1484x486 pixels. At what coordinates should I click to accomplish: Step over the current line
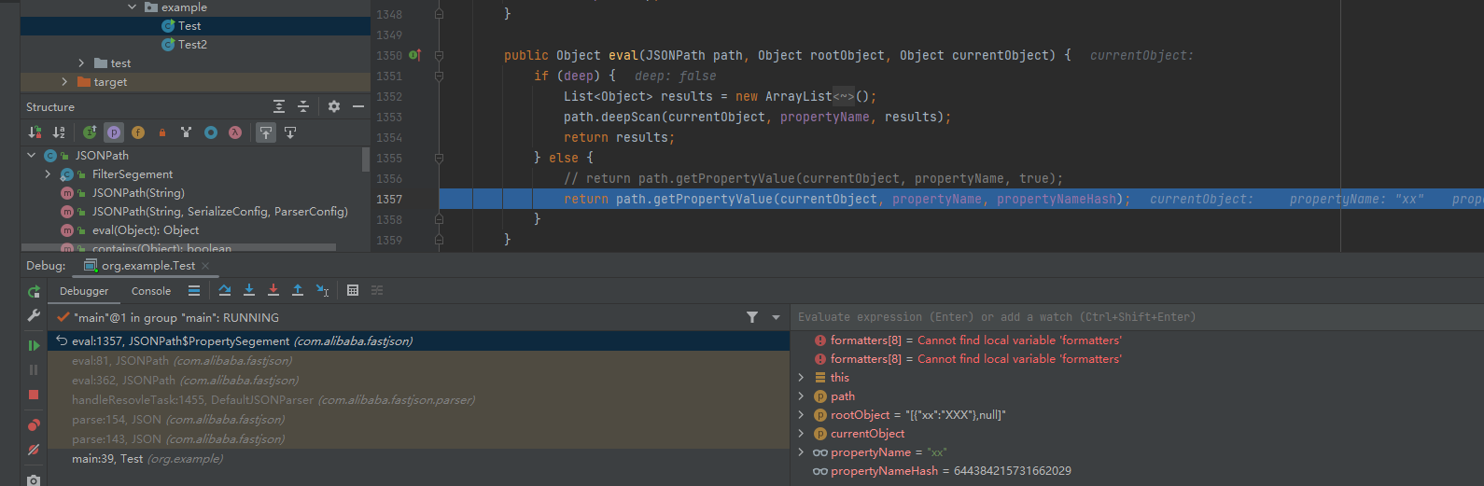[225, 290]
